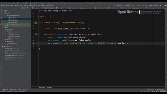
Task: Select MainActivity in the Project tree
Action: click(13, 19)
